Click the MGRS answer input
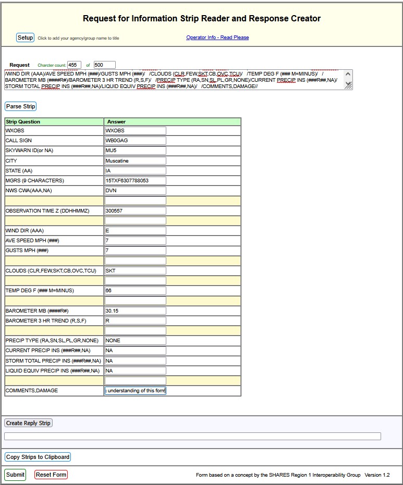 coord(136,181)
